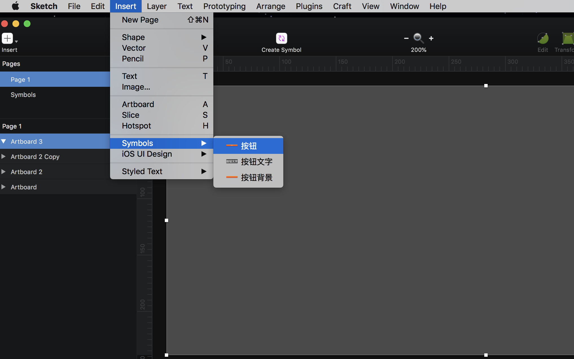
Task: Click the Insert plus toolbar icon
Action: coord(7,38)
